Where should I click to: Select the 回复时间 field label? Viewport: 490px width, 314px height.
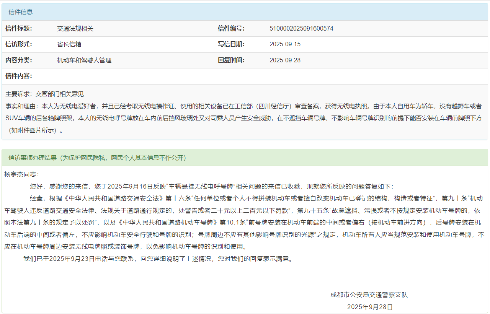click(231, 60)
